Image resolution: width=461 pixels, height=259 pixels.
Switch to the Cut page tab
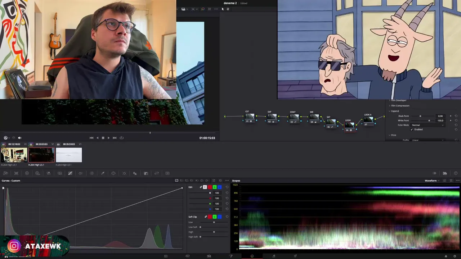(x=187, y=256)
